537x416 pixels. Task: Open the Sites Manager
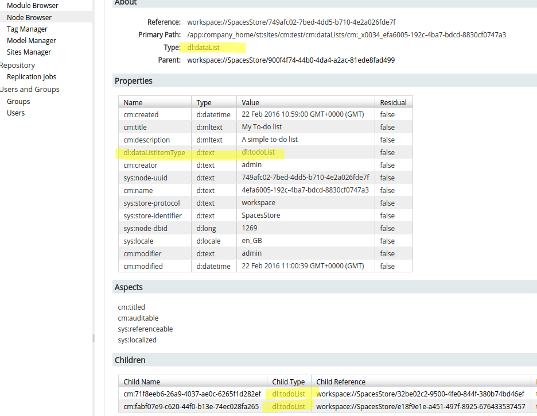pyautogui.click(x=28, y=52)
